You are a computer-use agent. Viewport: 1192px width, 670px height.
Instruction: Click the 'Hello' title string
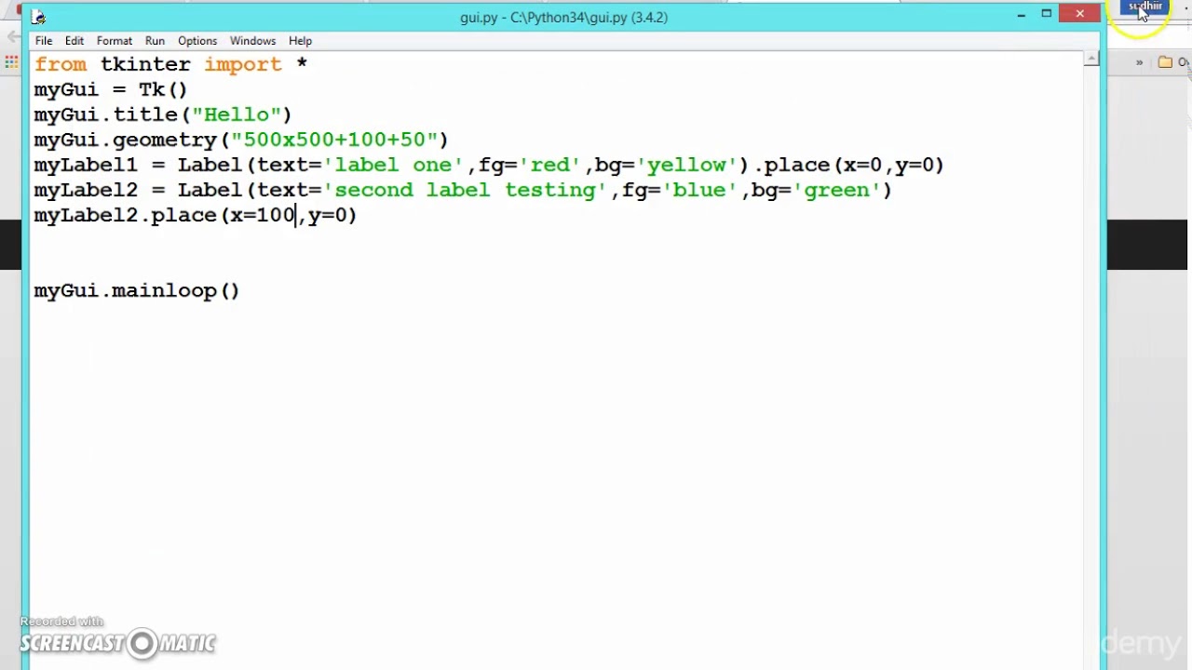click(x=237, y=114)
